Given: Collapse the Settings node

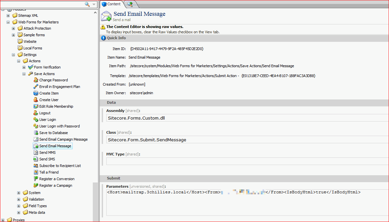Looking at the screenshot, I should click(14, 55).
